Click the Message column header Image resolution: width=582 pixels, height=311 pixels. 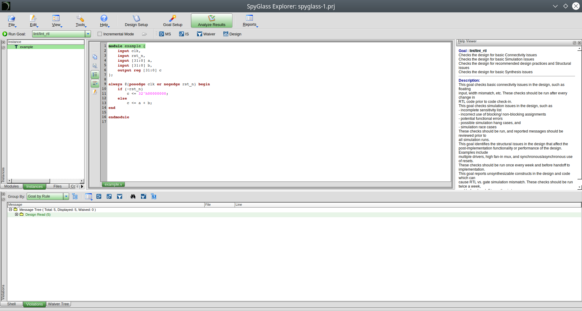coord(106,205)
